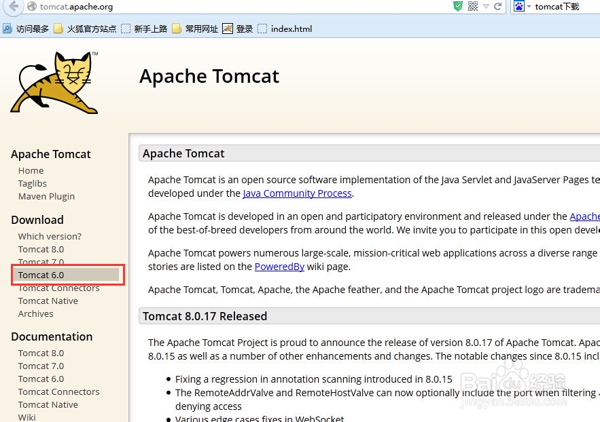Open Tomcat 8.0 under Download
The width and height of the screenshot is (600, 422).
[x=41, y=250]
